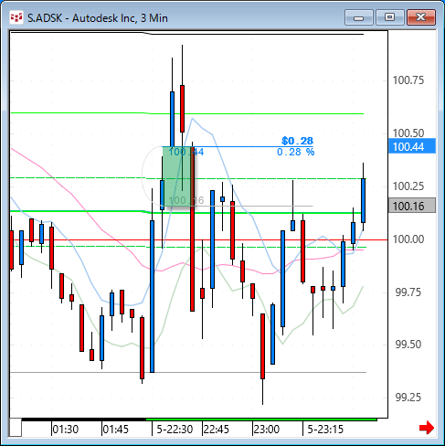
Task: Click the small white box at the time axis start
Action: point(16,428)
